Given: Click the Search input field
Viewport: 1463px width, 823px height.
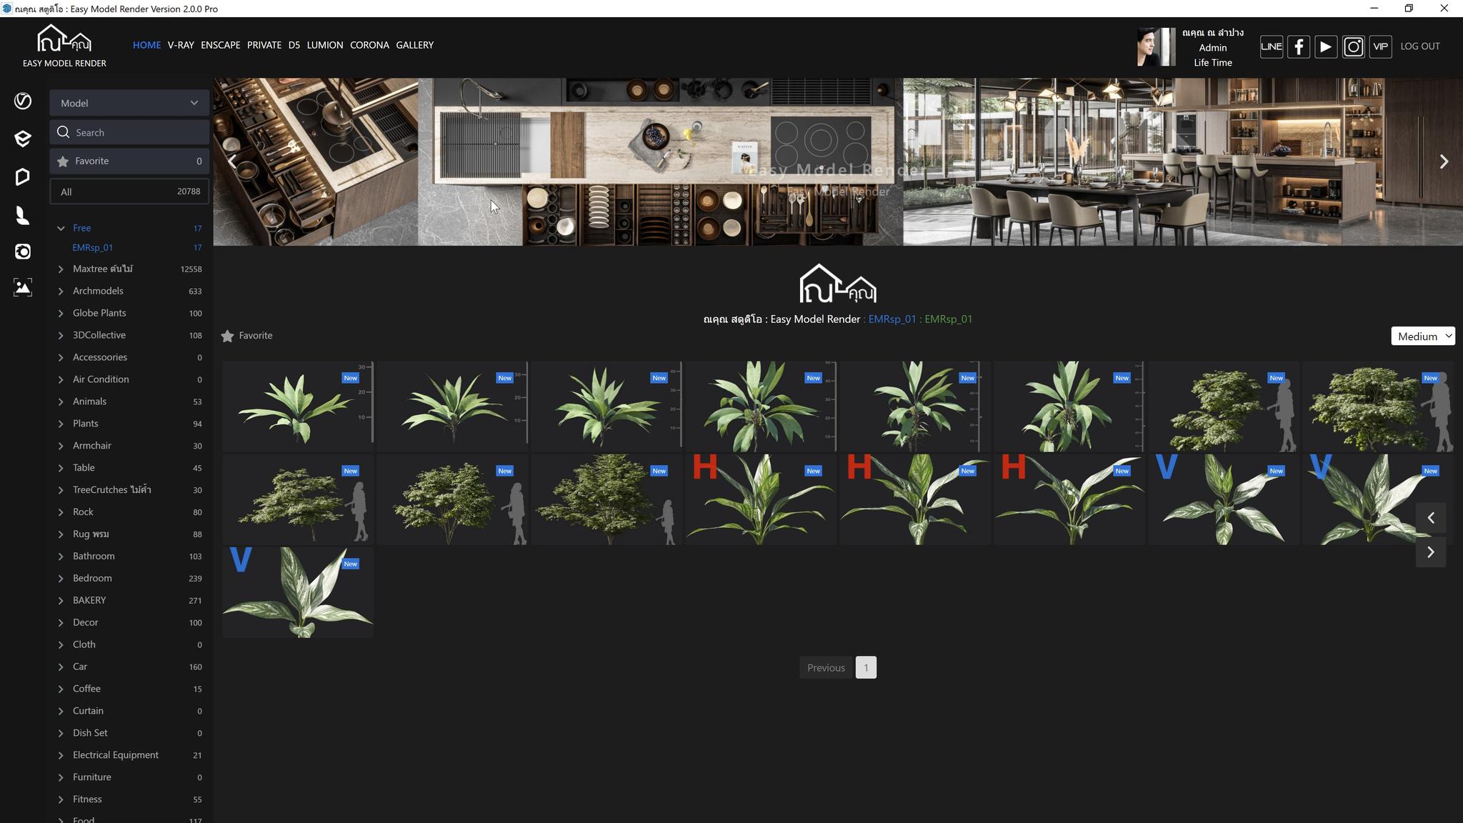Looking at the screenshot, I should pos(129,132).
